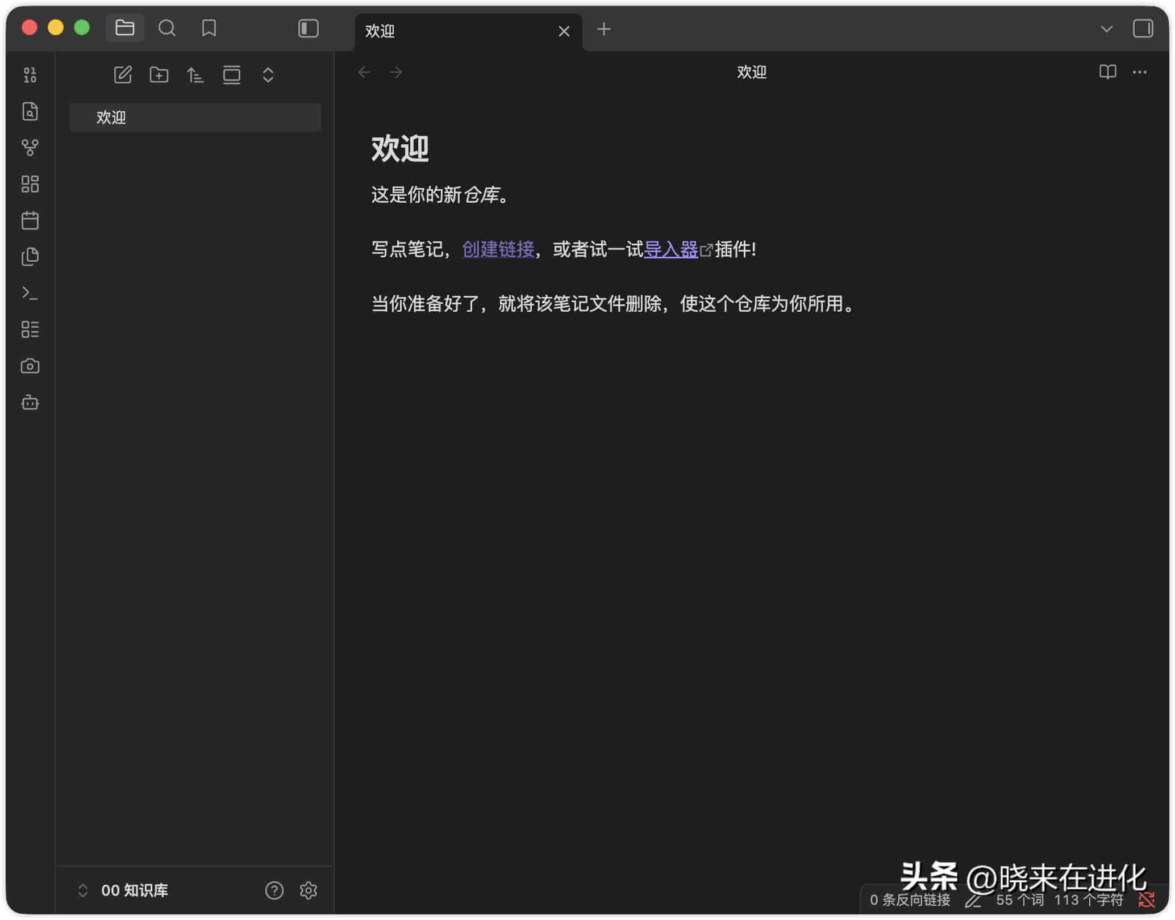Image resolution: width=1175 pixels, height=920 pixels.
Task: Select the 欢迎 file in explorer
Action: [x=195, y=118]
